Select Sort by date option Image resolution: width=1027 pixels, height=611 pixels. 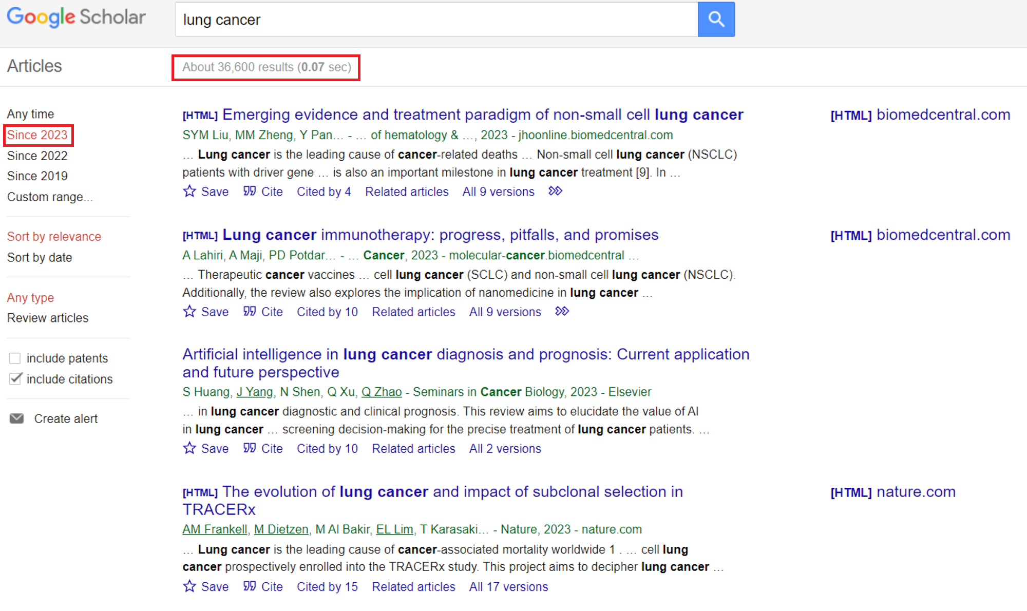pos(40,257)
